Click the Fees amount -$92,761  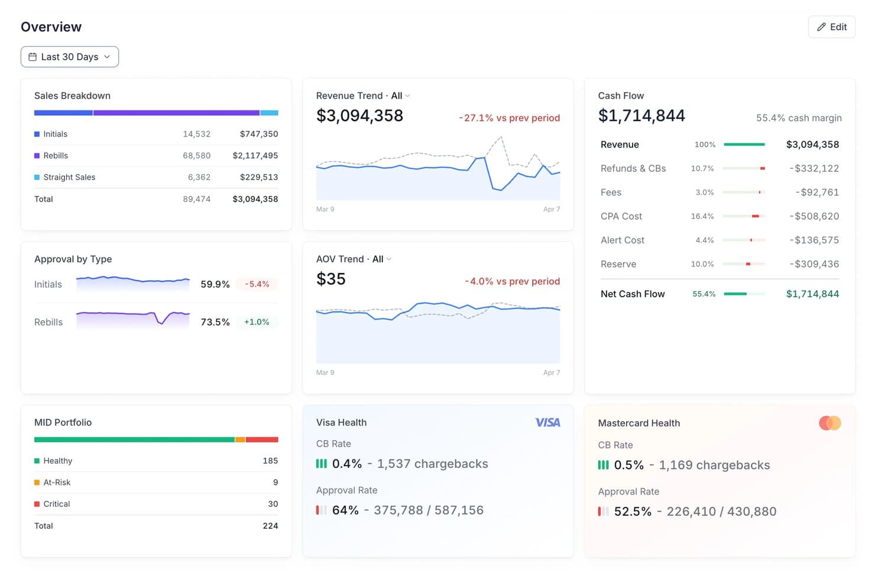click(x=817, y=193)
